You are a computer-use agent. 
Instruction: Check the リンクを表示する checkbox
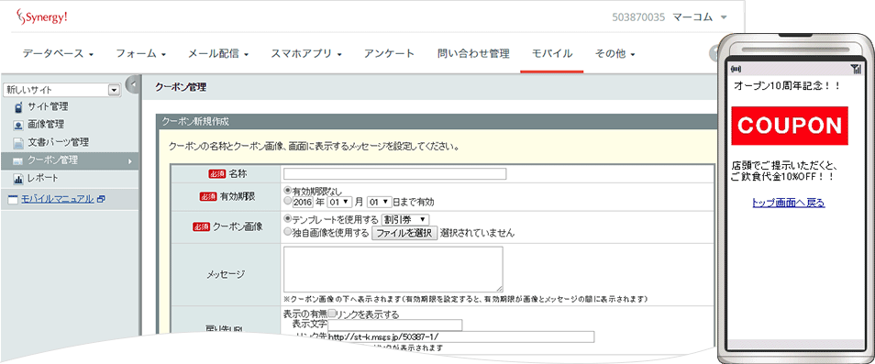(x=331, y=314)
